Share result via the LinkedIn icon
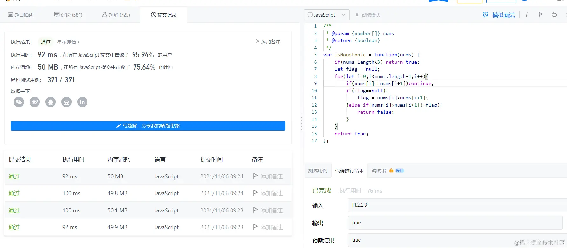The width and height of the screenshot is (567, 248). pyautogui.click(x=82, y=102)
